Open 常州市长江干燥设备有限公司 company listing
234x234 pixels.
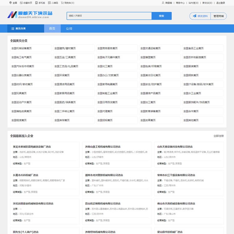click(x=176, y=175)
